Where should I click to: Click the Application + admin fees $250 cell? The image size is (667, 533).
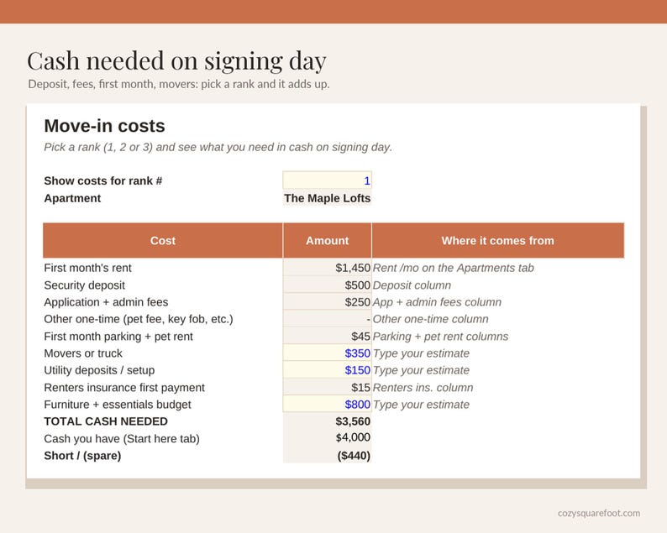click(327, 302)
